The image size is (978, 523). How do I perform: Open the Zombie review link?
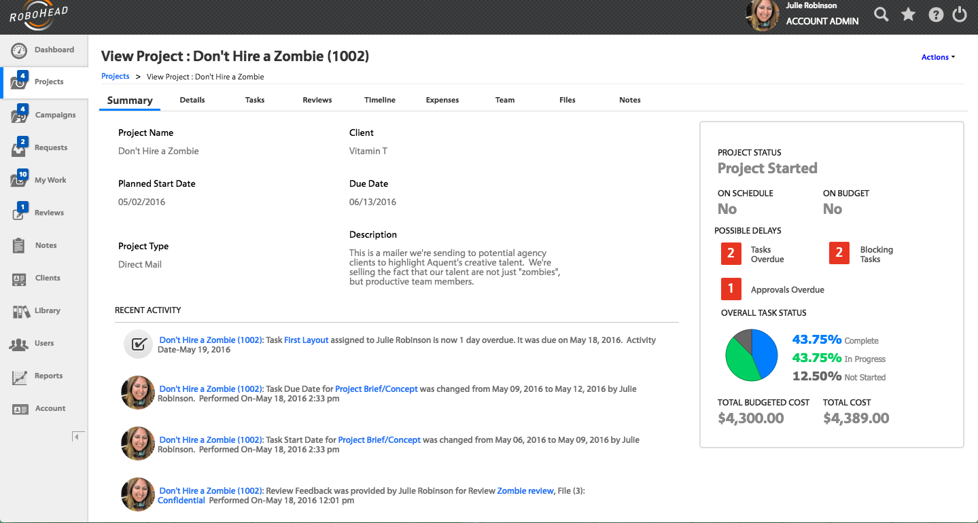525,490
